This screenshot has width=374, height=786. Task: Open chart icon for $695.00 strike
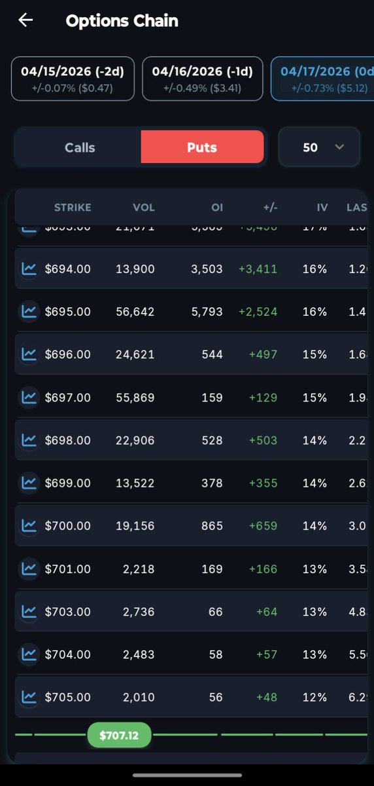tap(29, 311)
